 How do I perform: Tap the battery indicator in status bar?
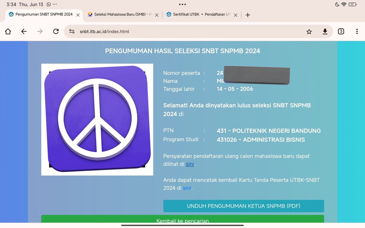pyautogui.click(x=353, y=5)
